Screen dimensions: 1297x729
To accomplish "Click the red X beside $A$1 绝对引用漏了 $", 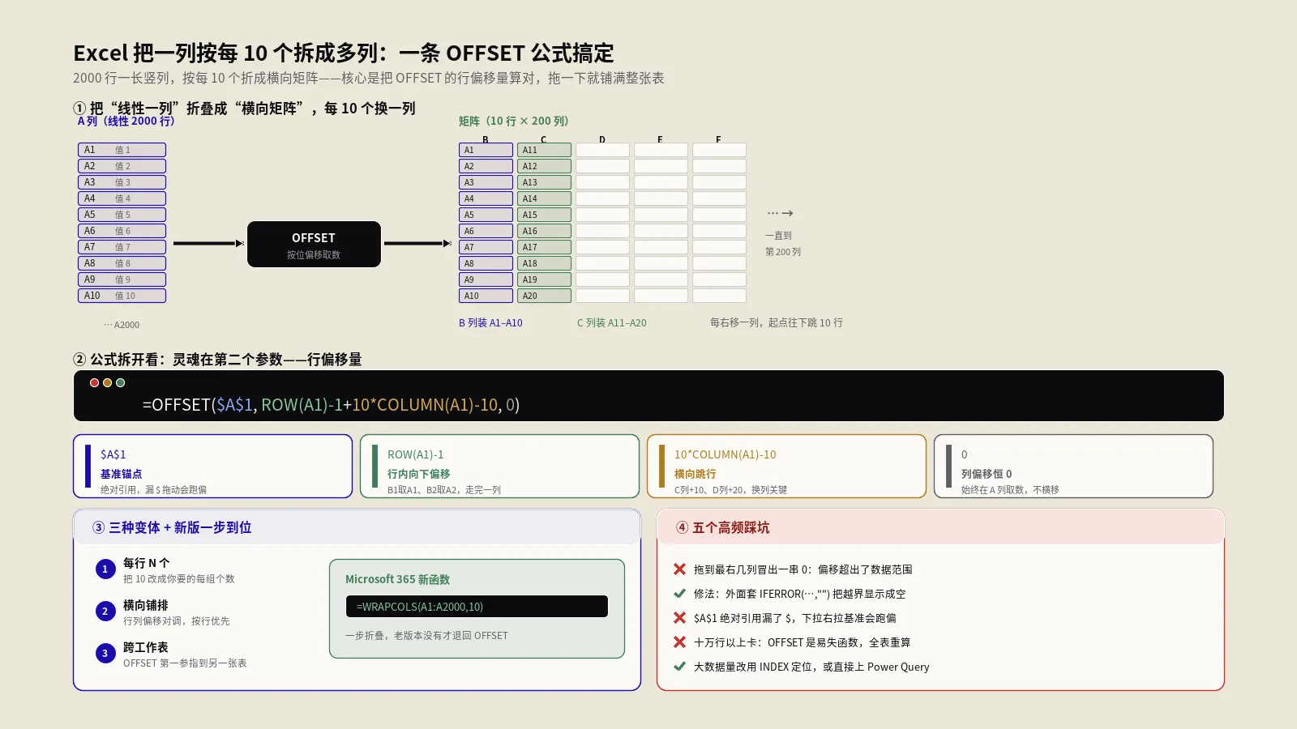I will point(679,618).
